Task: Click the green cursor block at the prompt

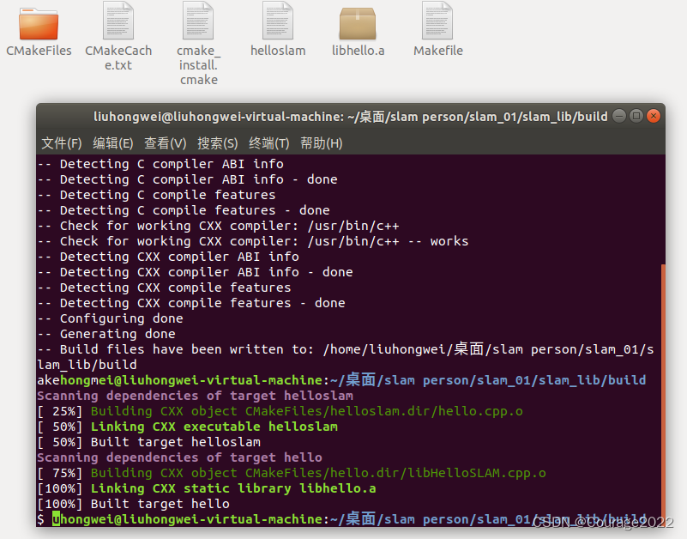Action: (56, 518)
